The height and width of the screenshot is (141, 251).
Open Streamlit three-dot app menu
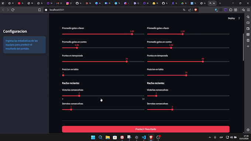click(x=239, y=18)
